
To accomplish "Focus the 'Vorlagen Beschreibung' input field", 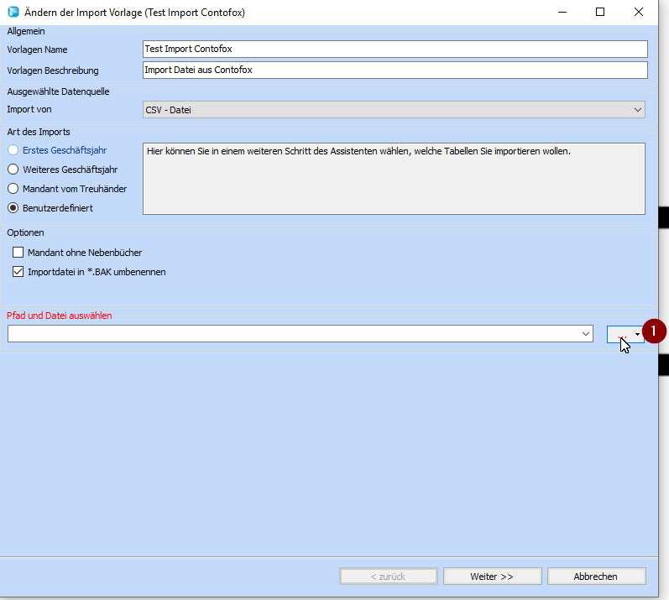I will (395, 70).
